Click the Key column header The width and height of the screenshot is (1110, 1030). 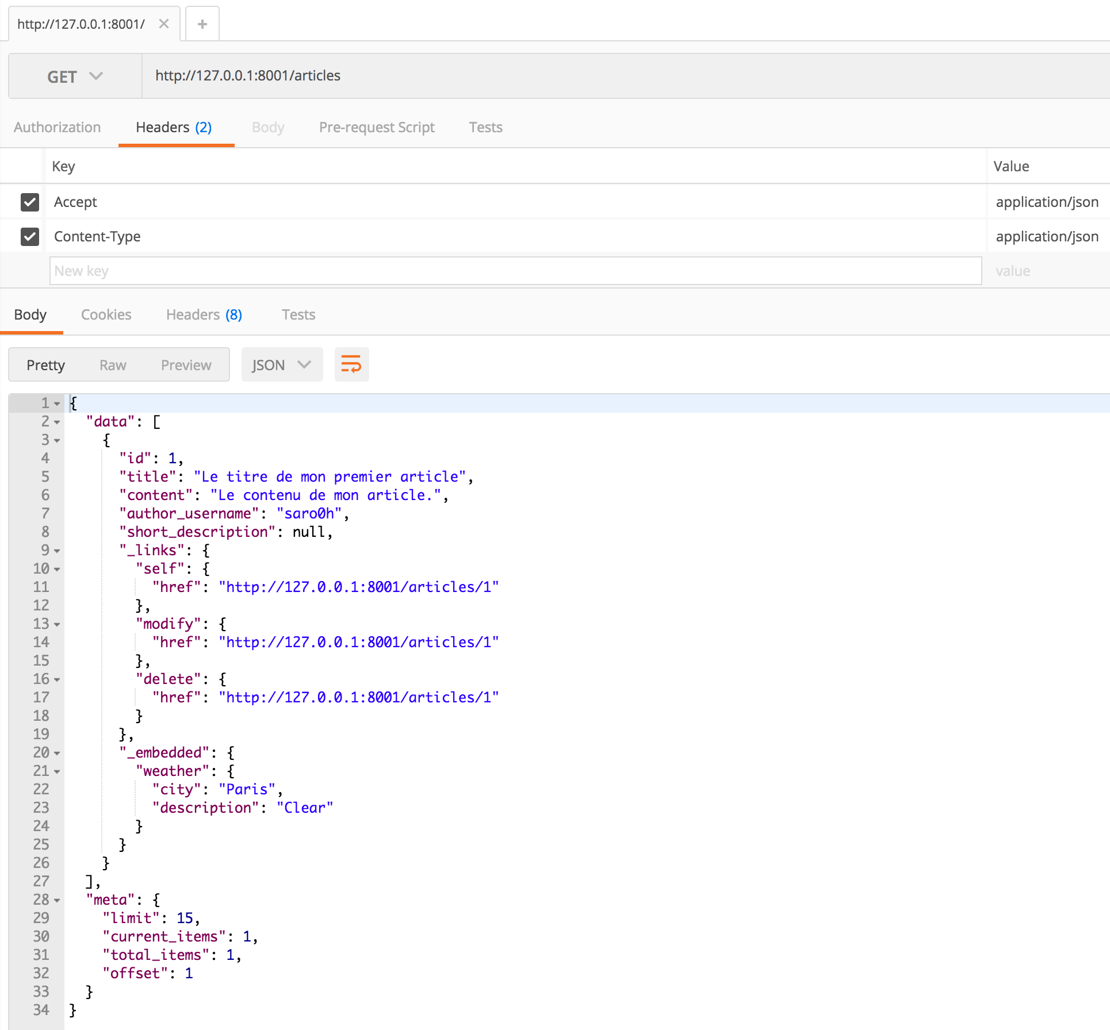tap(63, 166)
